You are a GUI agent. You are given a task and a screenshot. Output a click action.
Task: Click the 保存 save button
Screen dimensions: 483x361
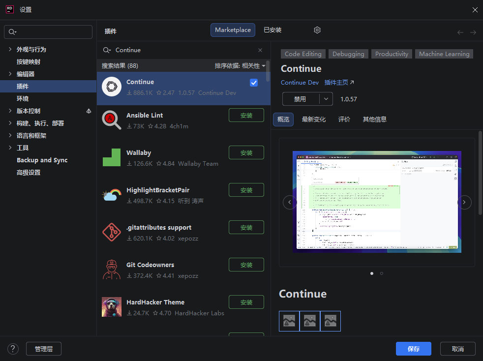(413, 349)
